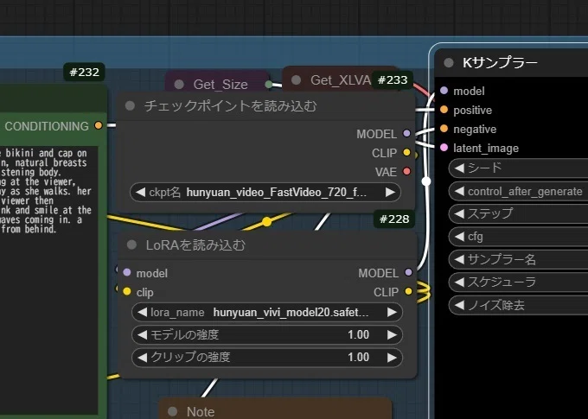Click the #233 node ID badge
Screen dimensions: 588x419
click(x=393, y=79)
